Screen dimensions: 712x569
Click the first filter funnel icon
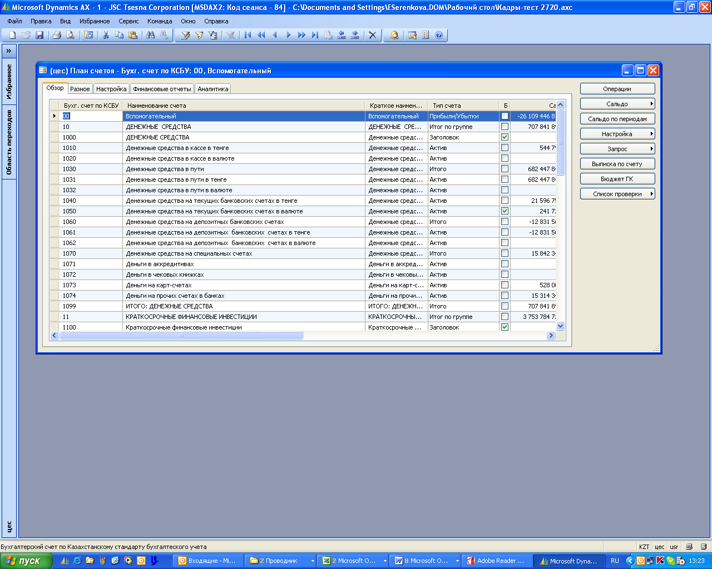coord(186,35)
